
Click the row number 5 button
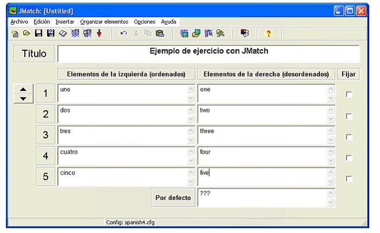point(45,177)
